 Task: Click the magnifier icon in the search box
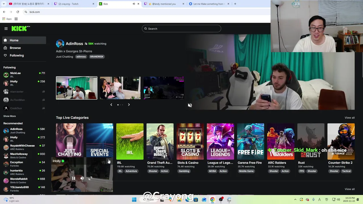(x=145, y=29)
